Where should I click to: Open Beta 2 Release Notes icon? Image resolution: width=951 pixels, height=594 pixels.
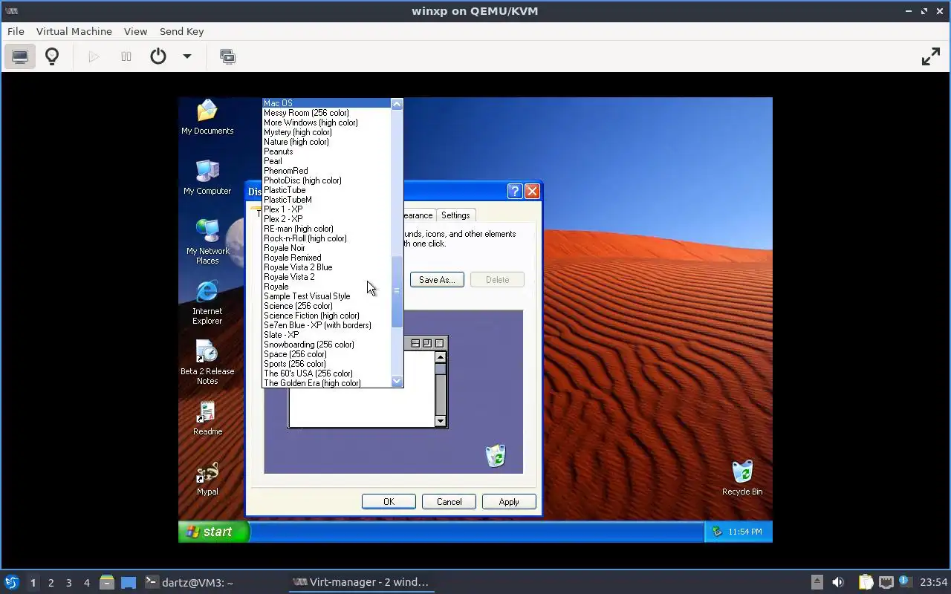[207, 362]
